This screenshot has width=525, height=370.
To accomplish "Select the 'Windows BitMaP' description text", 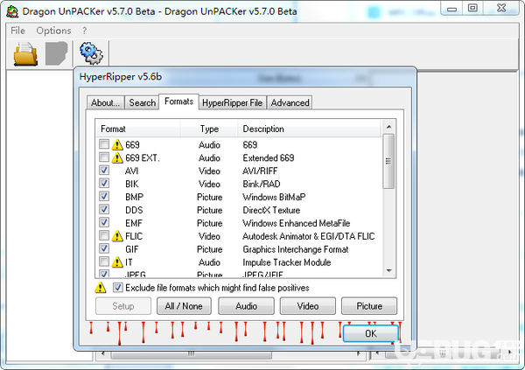I will pyautogui.click(x=274, y=197).
